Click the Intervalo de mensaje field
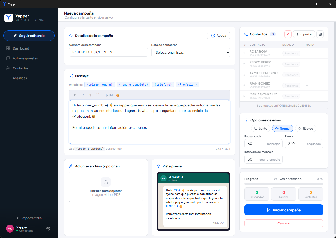This screenshot has width=336, height=238. tap(263, 159)
